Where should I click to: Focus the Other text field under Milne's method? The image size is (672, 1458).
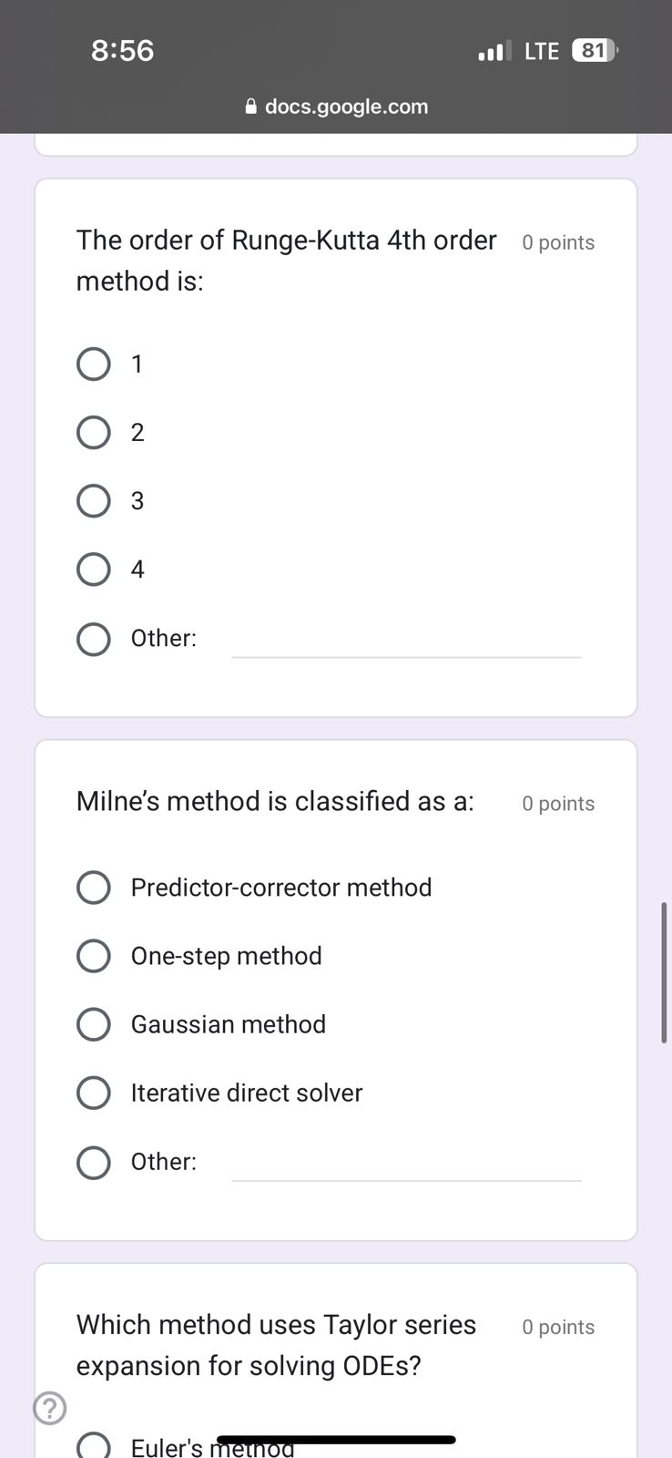(406, 1164)
